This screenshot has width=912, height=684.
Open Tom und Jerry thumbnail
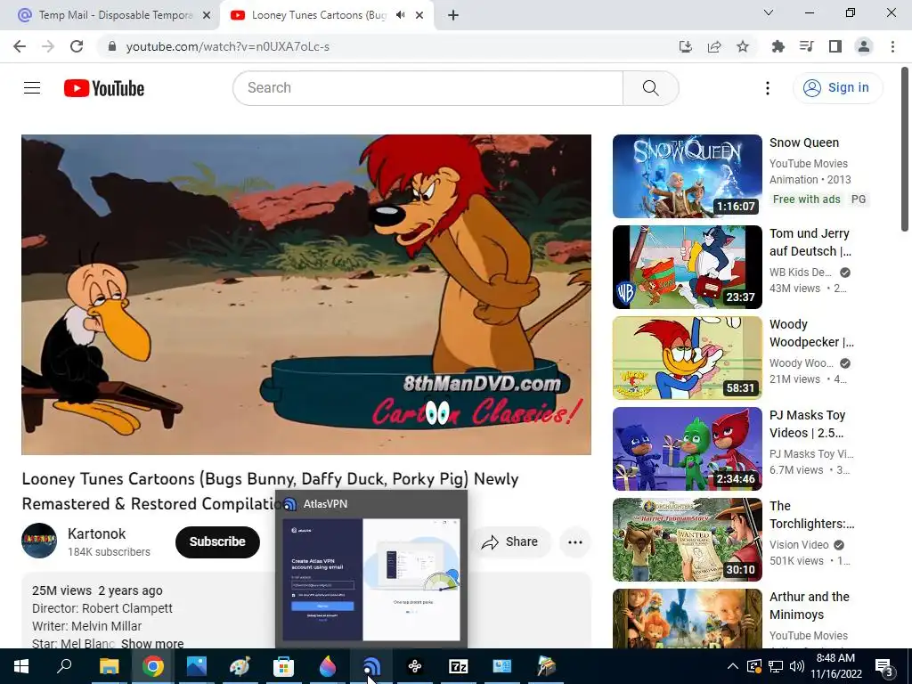click(687, 267)
